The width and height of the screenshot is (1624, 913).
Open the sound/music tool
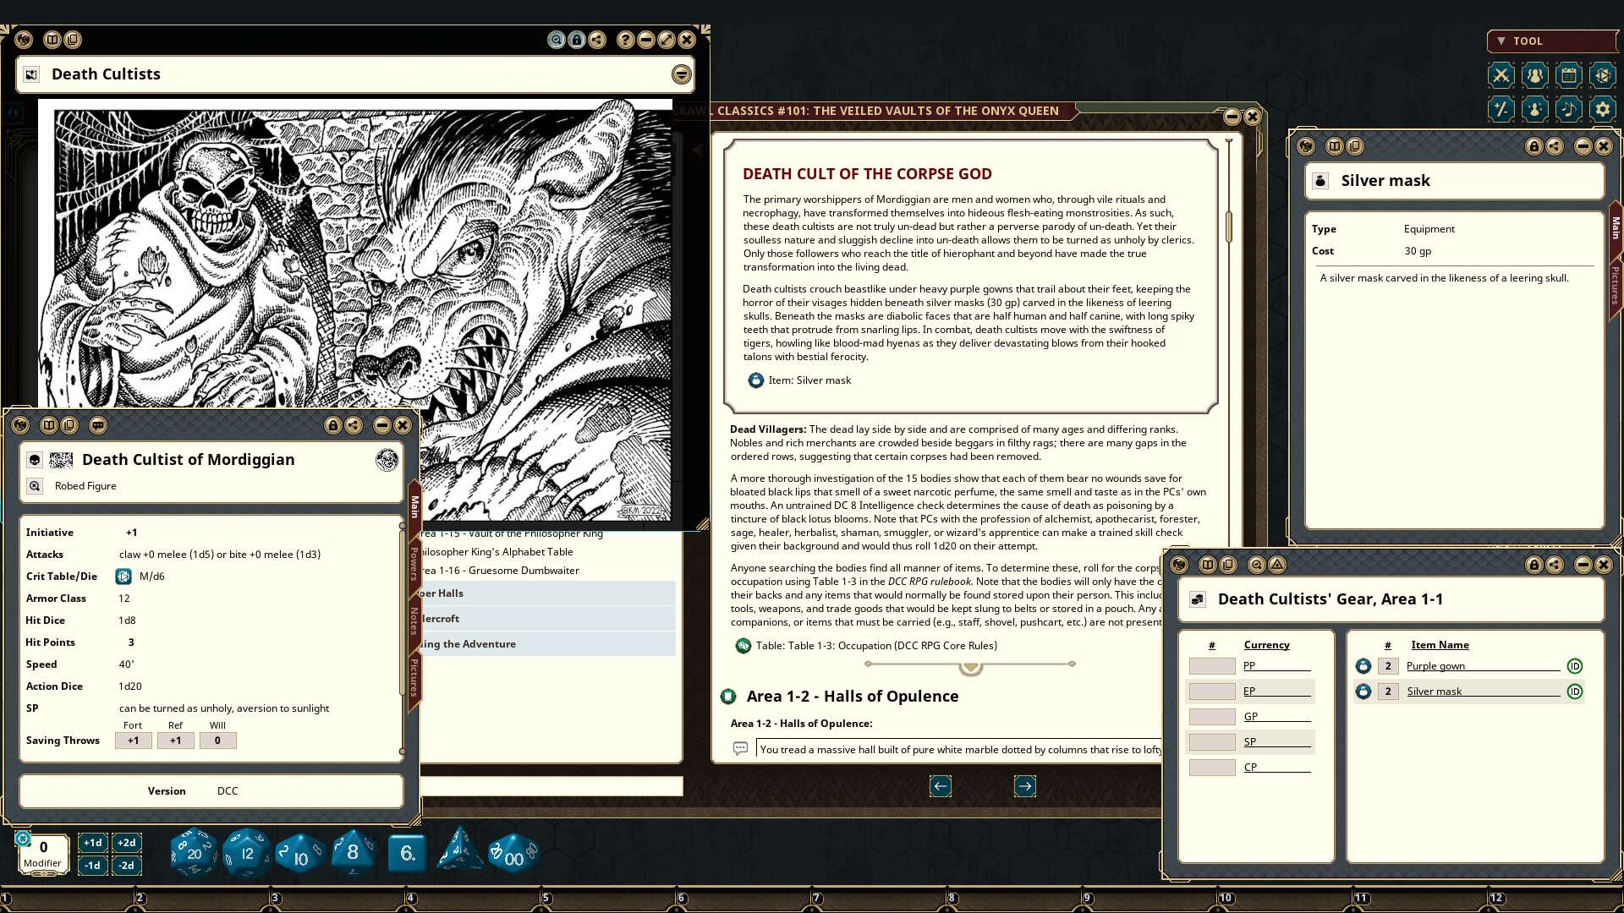(1568, 108)
